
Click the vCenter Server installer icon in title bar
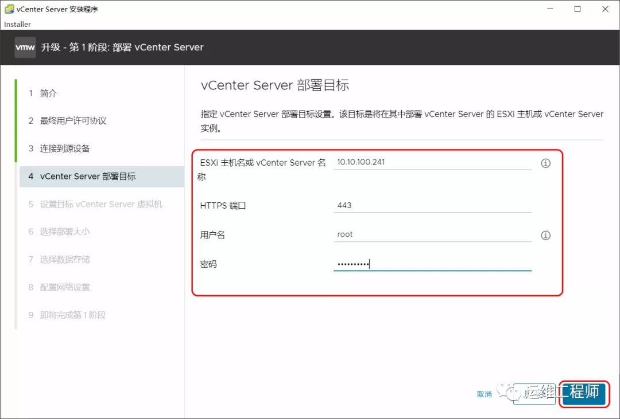[9, 9]
